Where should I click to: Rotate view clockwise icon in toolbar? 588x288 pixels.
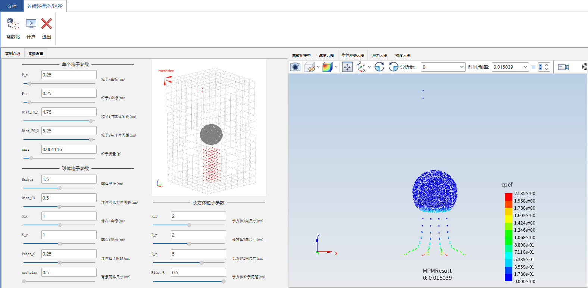pos(379,67)
